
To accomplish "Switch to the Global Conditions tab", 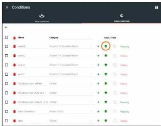I will pyautogui.click(x=122, y=18).
